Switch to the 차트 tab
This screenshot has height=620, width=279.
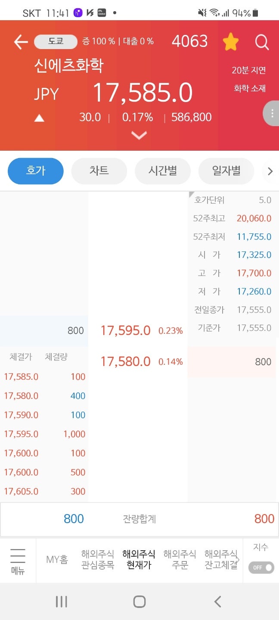99,171
